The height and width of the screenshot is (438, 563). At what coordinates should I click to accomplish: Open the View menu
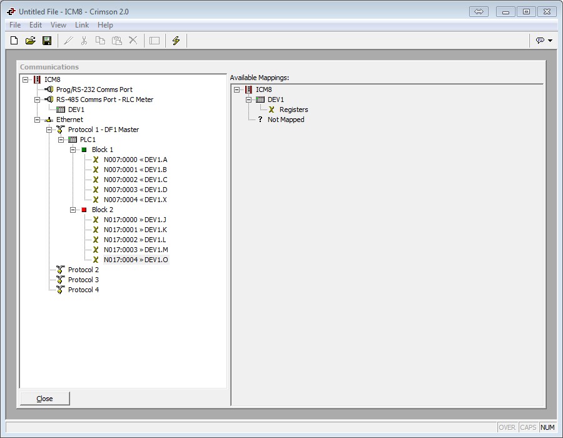(x=58, y=25)
